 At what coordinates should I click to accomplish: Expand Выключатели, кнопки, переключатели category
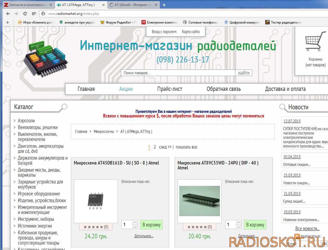[x=37, y=137]
